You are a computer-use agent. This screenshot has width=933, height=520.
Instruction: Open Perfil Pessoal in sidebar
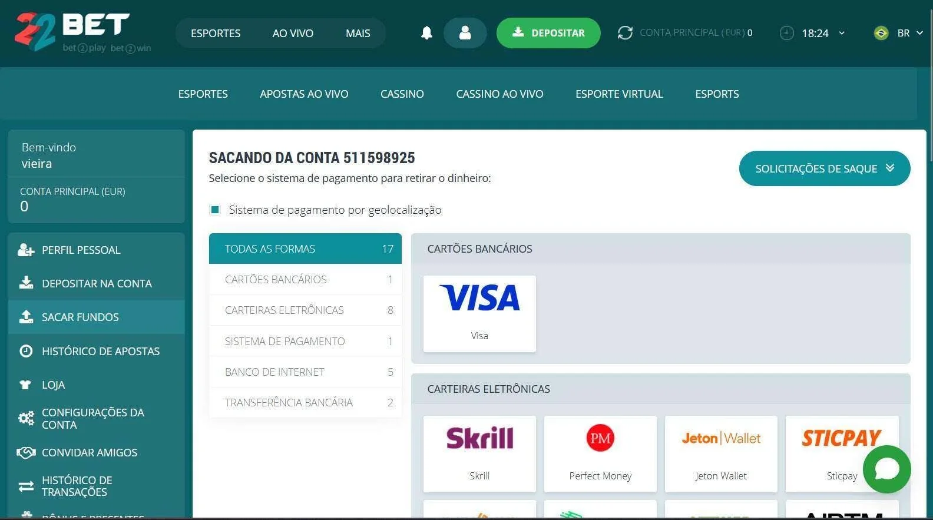(x=97, y=250)
